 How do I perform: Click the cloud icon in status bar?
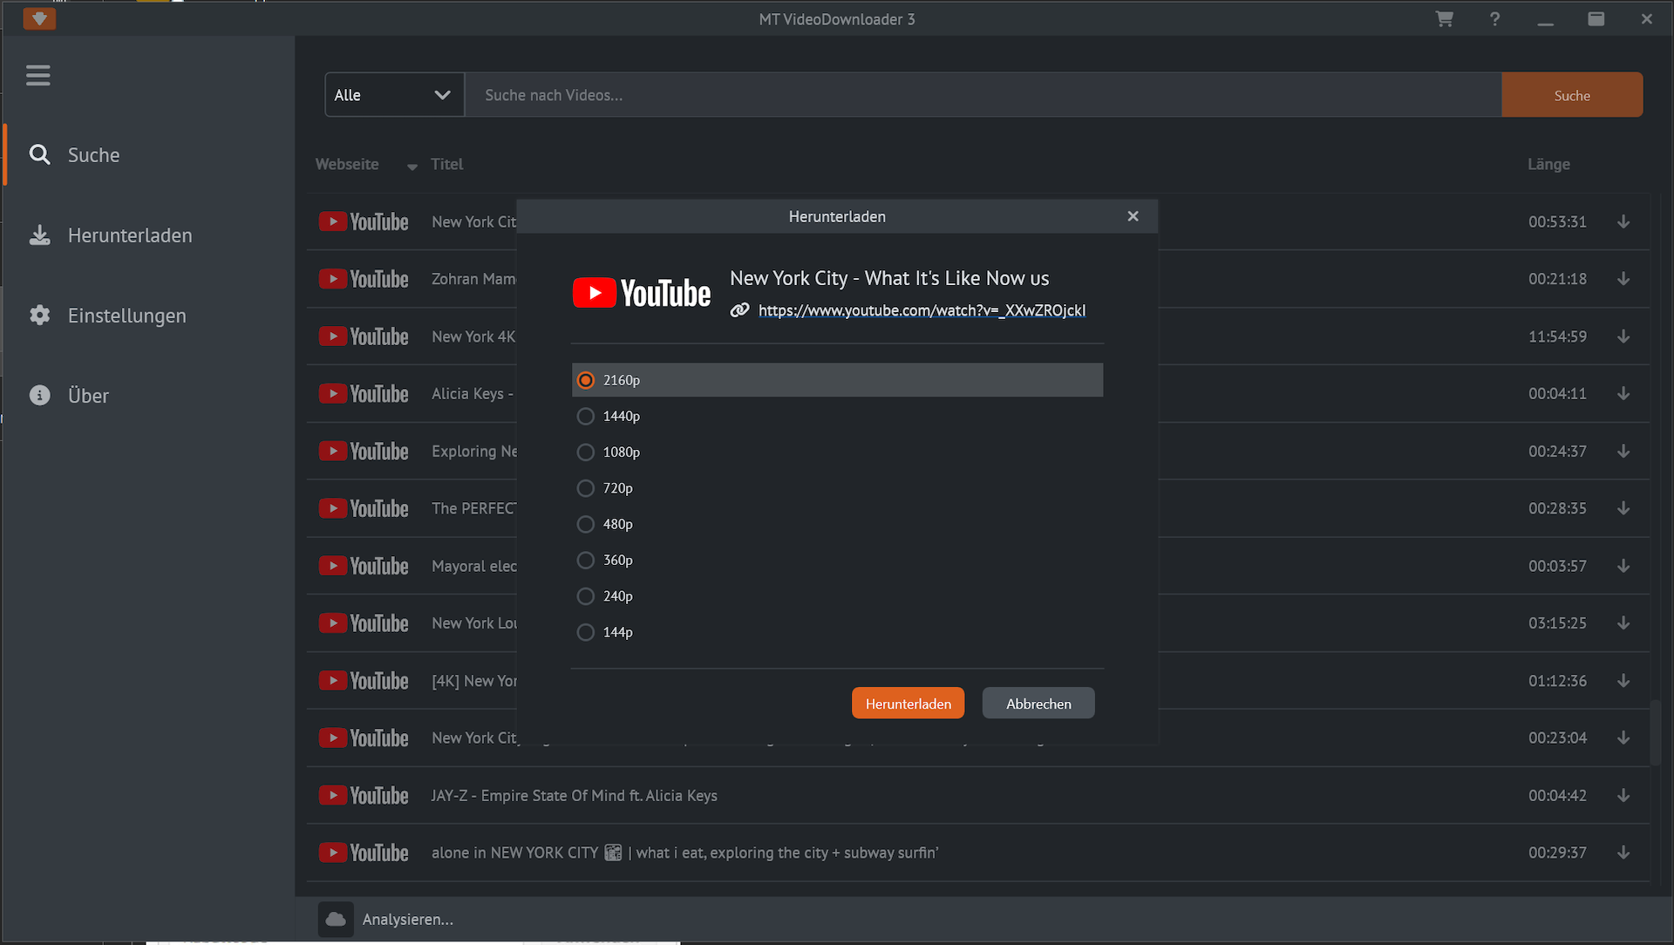[x=336, y=919]
